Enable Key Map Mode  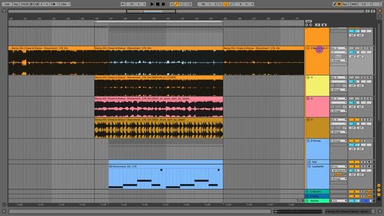(x=345, y=4)
